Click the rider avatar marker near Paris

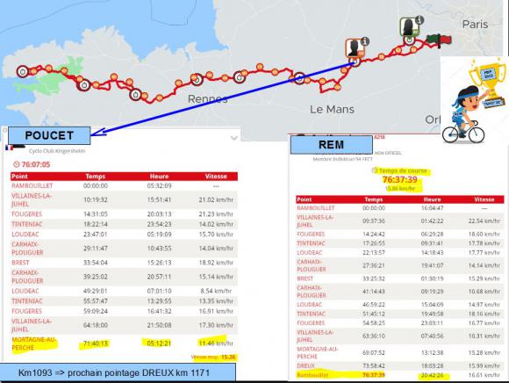[409, 27]
